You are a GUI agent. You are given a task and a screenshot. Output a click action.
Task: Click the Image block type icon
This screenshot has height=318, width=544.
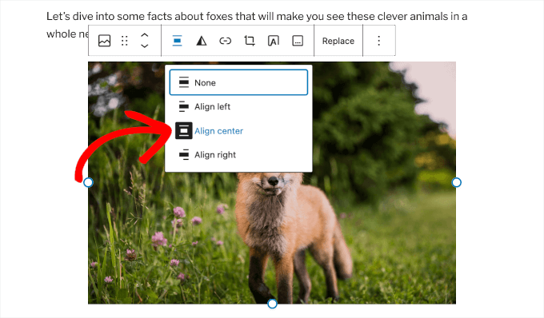pos(104,41)
